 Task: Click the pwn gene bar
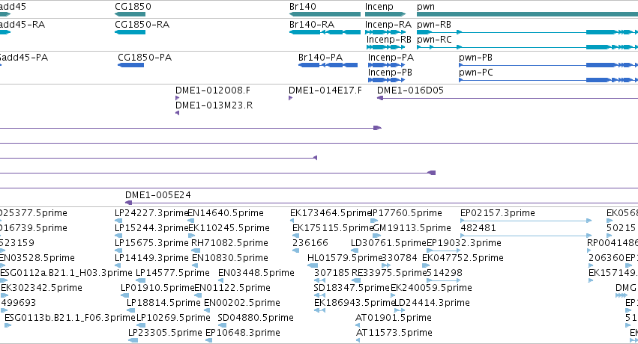[x=527, y=14]
